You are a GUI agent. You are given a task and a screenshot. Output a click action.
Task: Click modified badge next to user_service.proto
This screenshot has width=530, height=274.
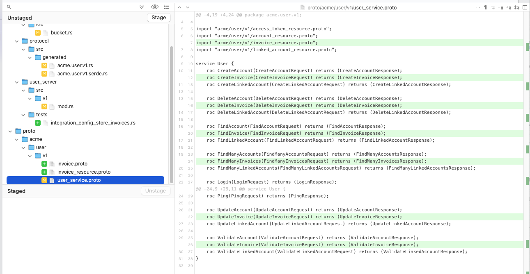pos(44,180)
